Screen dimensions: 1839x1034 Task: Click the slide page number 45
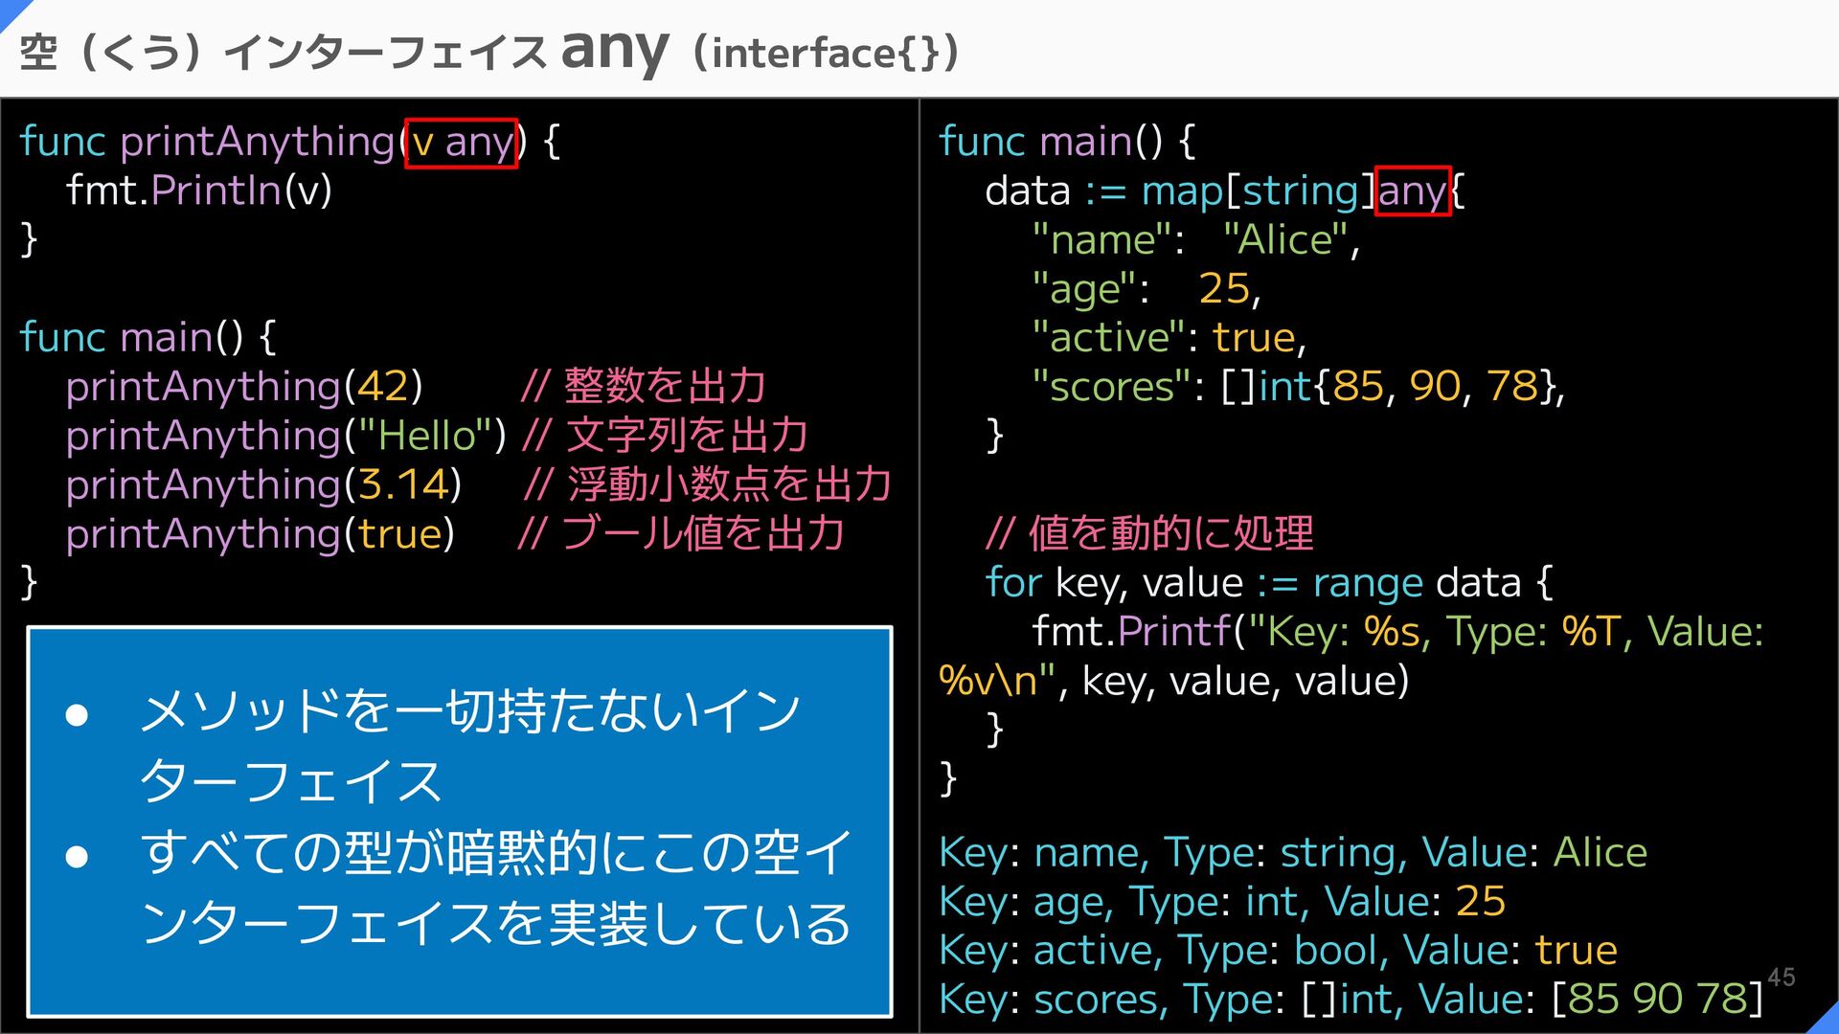click(1782, 978)
